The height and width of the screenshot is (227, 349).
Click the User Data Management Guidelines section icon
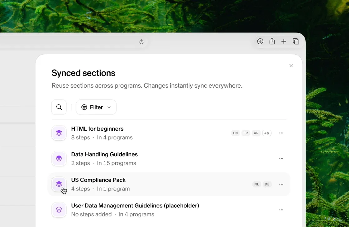[59, 210]
